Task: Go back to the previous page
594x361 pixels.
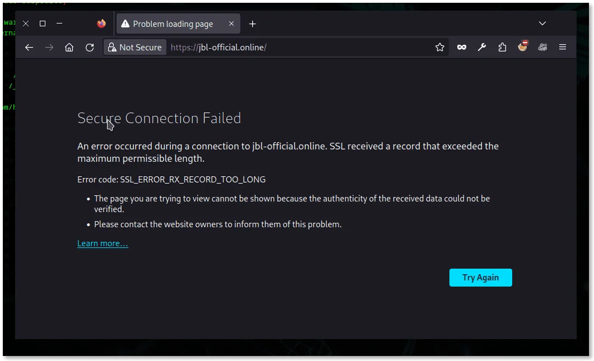Action: pyautogui.click(x=29, y=48)
